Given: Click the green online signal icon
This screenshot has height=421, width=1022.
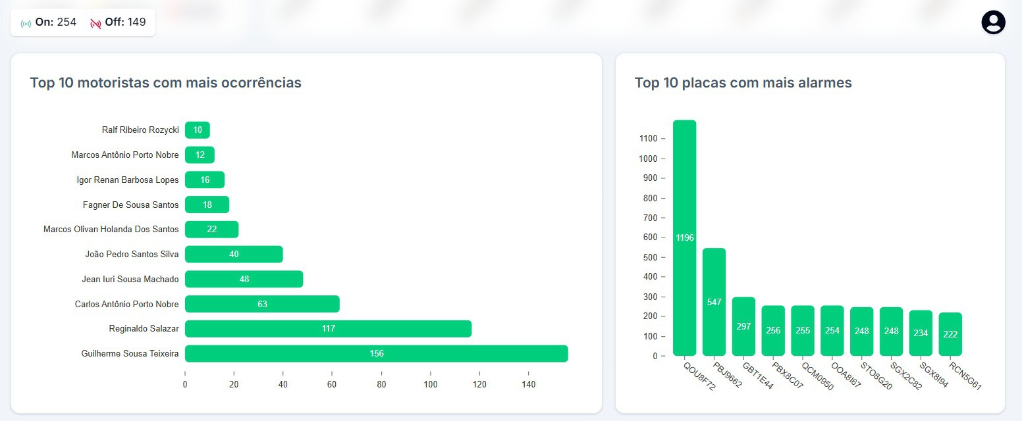Looking at the screenshot, I should 26,23.
